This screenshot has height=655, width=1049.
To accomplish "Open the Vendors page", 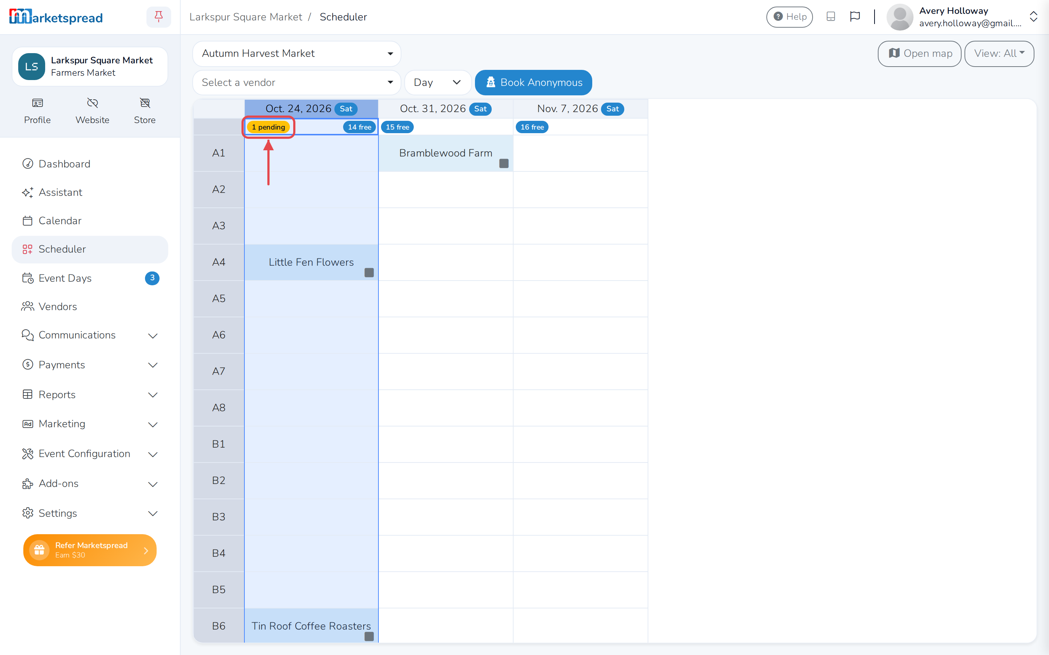I will point(90,306).
